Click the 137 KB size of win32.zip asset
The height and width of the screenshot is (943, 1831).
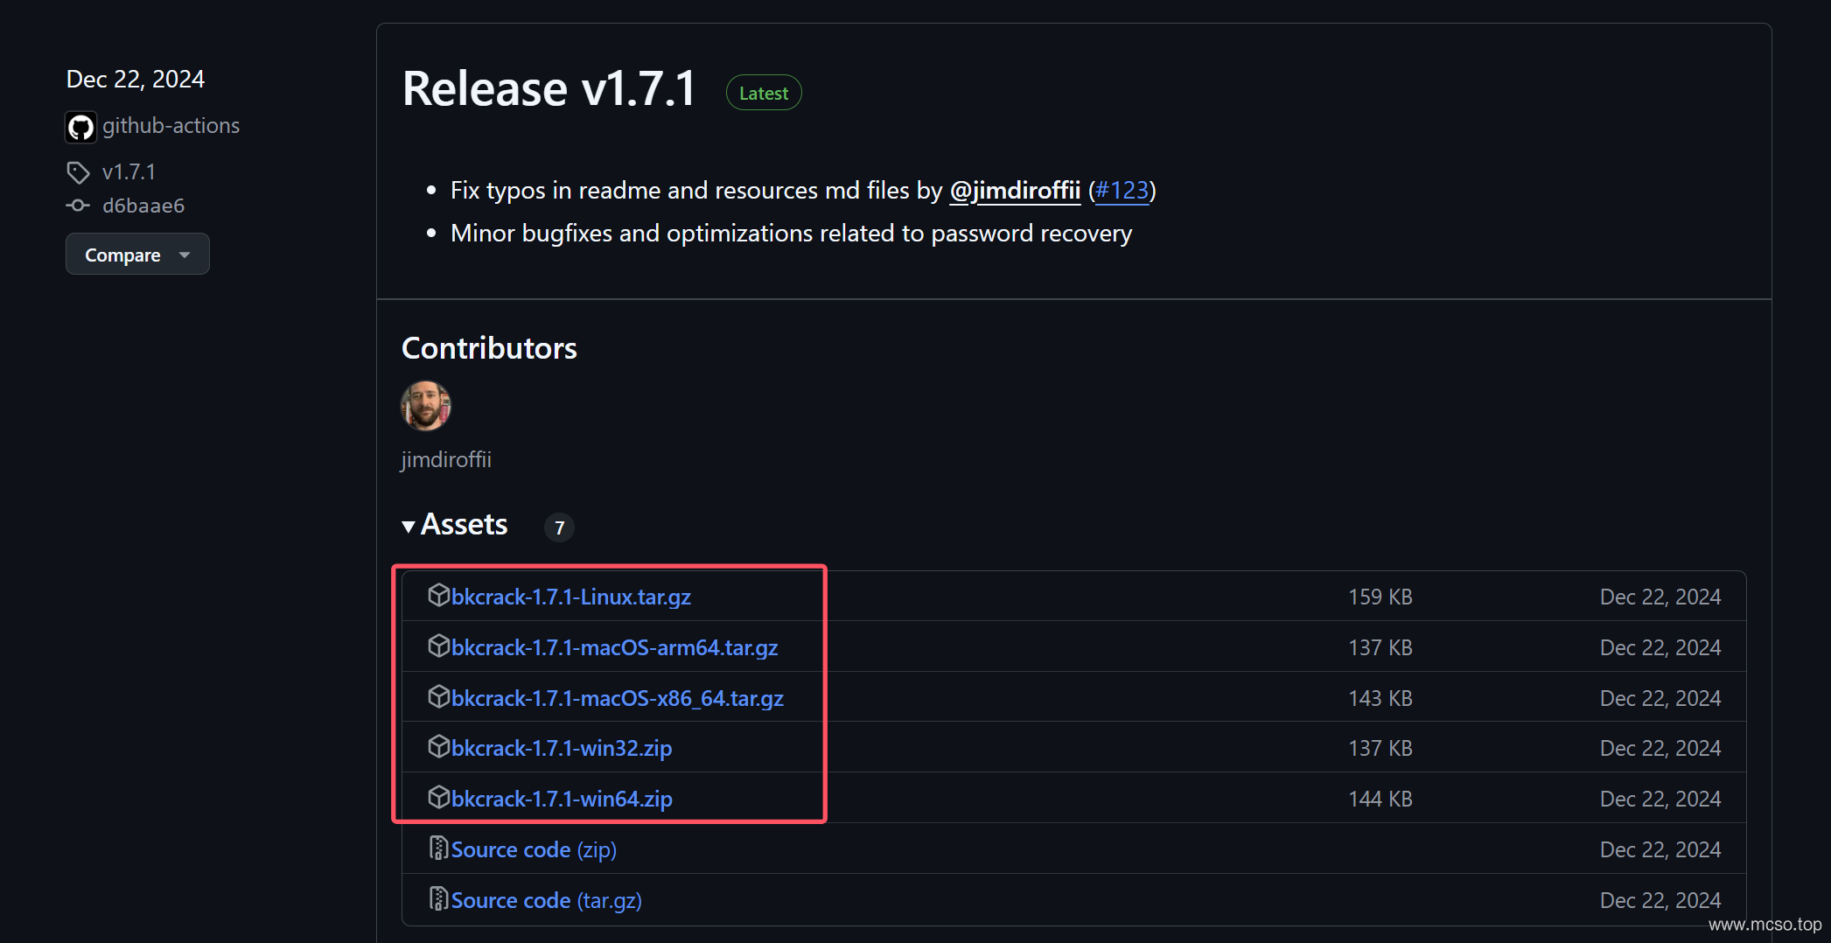(1380, 748)
